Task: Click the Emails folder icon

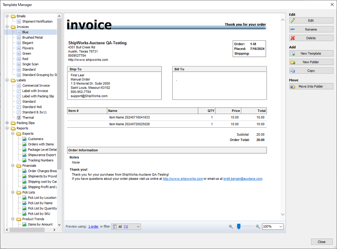Action: (13, 16)
